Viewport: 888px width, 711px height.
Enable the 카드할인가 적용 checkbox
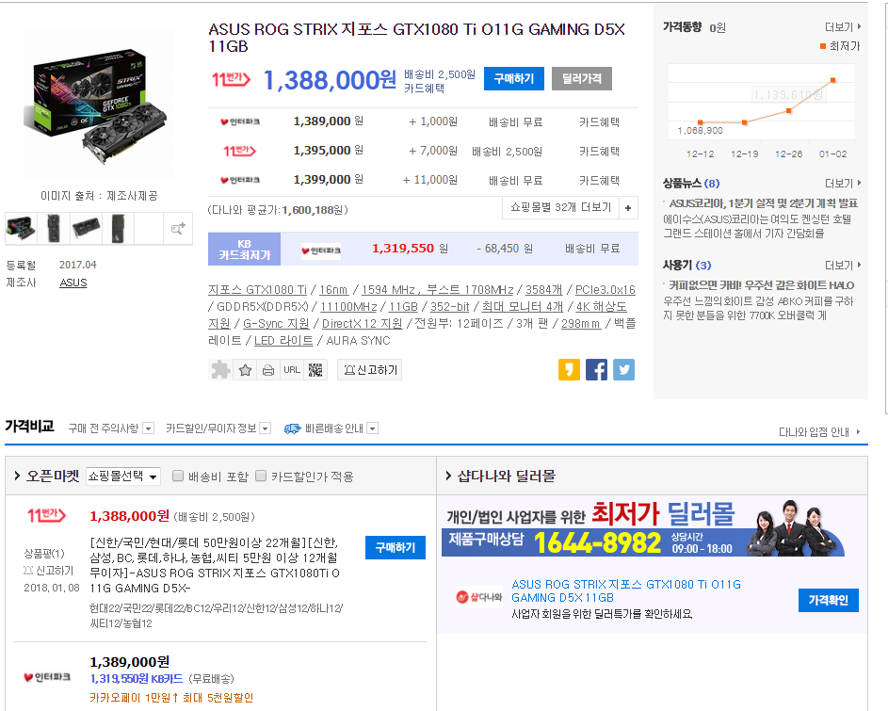[261, 476]
